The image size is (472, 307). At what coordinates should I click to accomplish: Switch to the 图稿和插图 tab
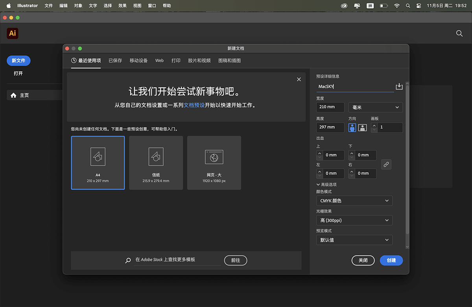(x=229, y=61)
